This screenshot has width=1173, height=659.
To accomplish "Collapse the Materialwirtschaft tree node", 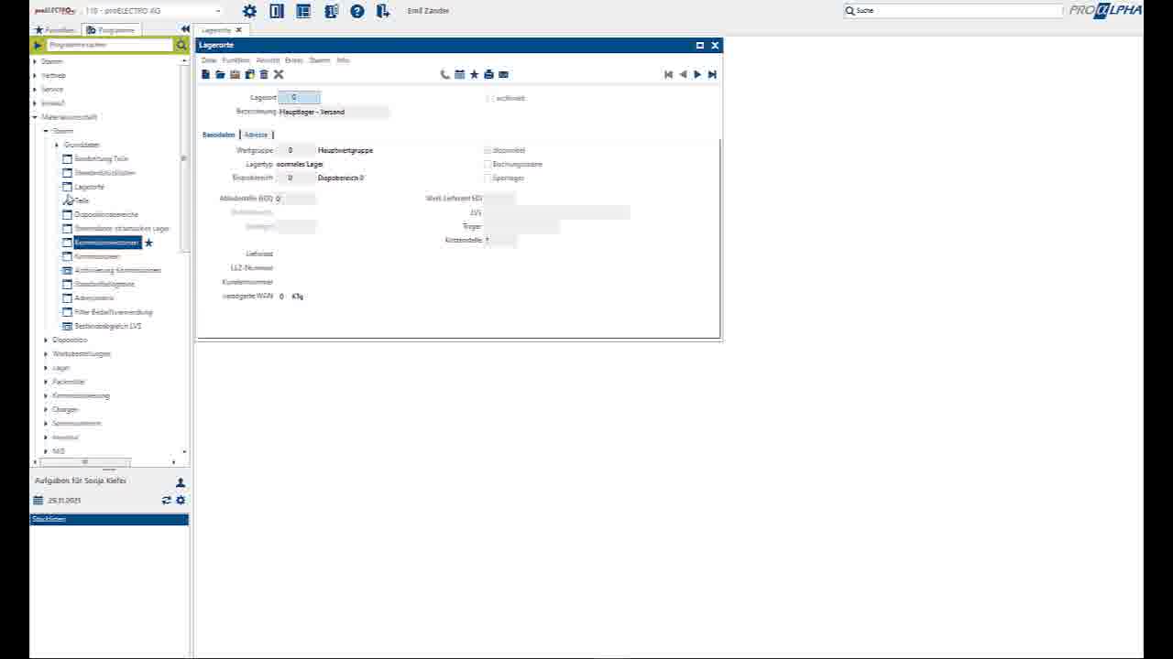I will (35, 117).
